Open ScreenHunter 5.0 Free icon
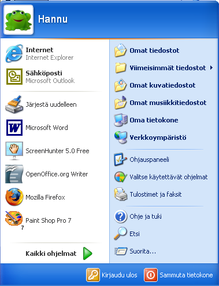Screen dimensions: 219x286 pyautogui.click(x=14, y=151)
